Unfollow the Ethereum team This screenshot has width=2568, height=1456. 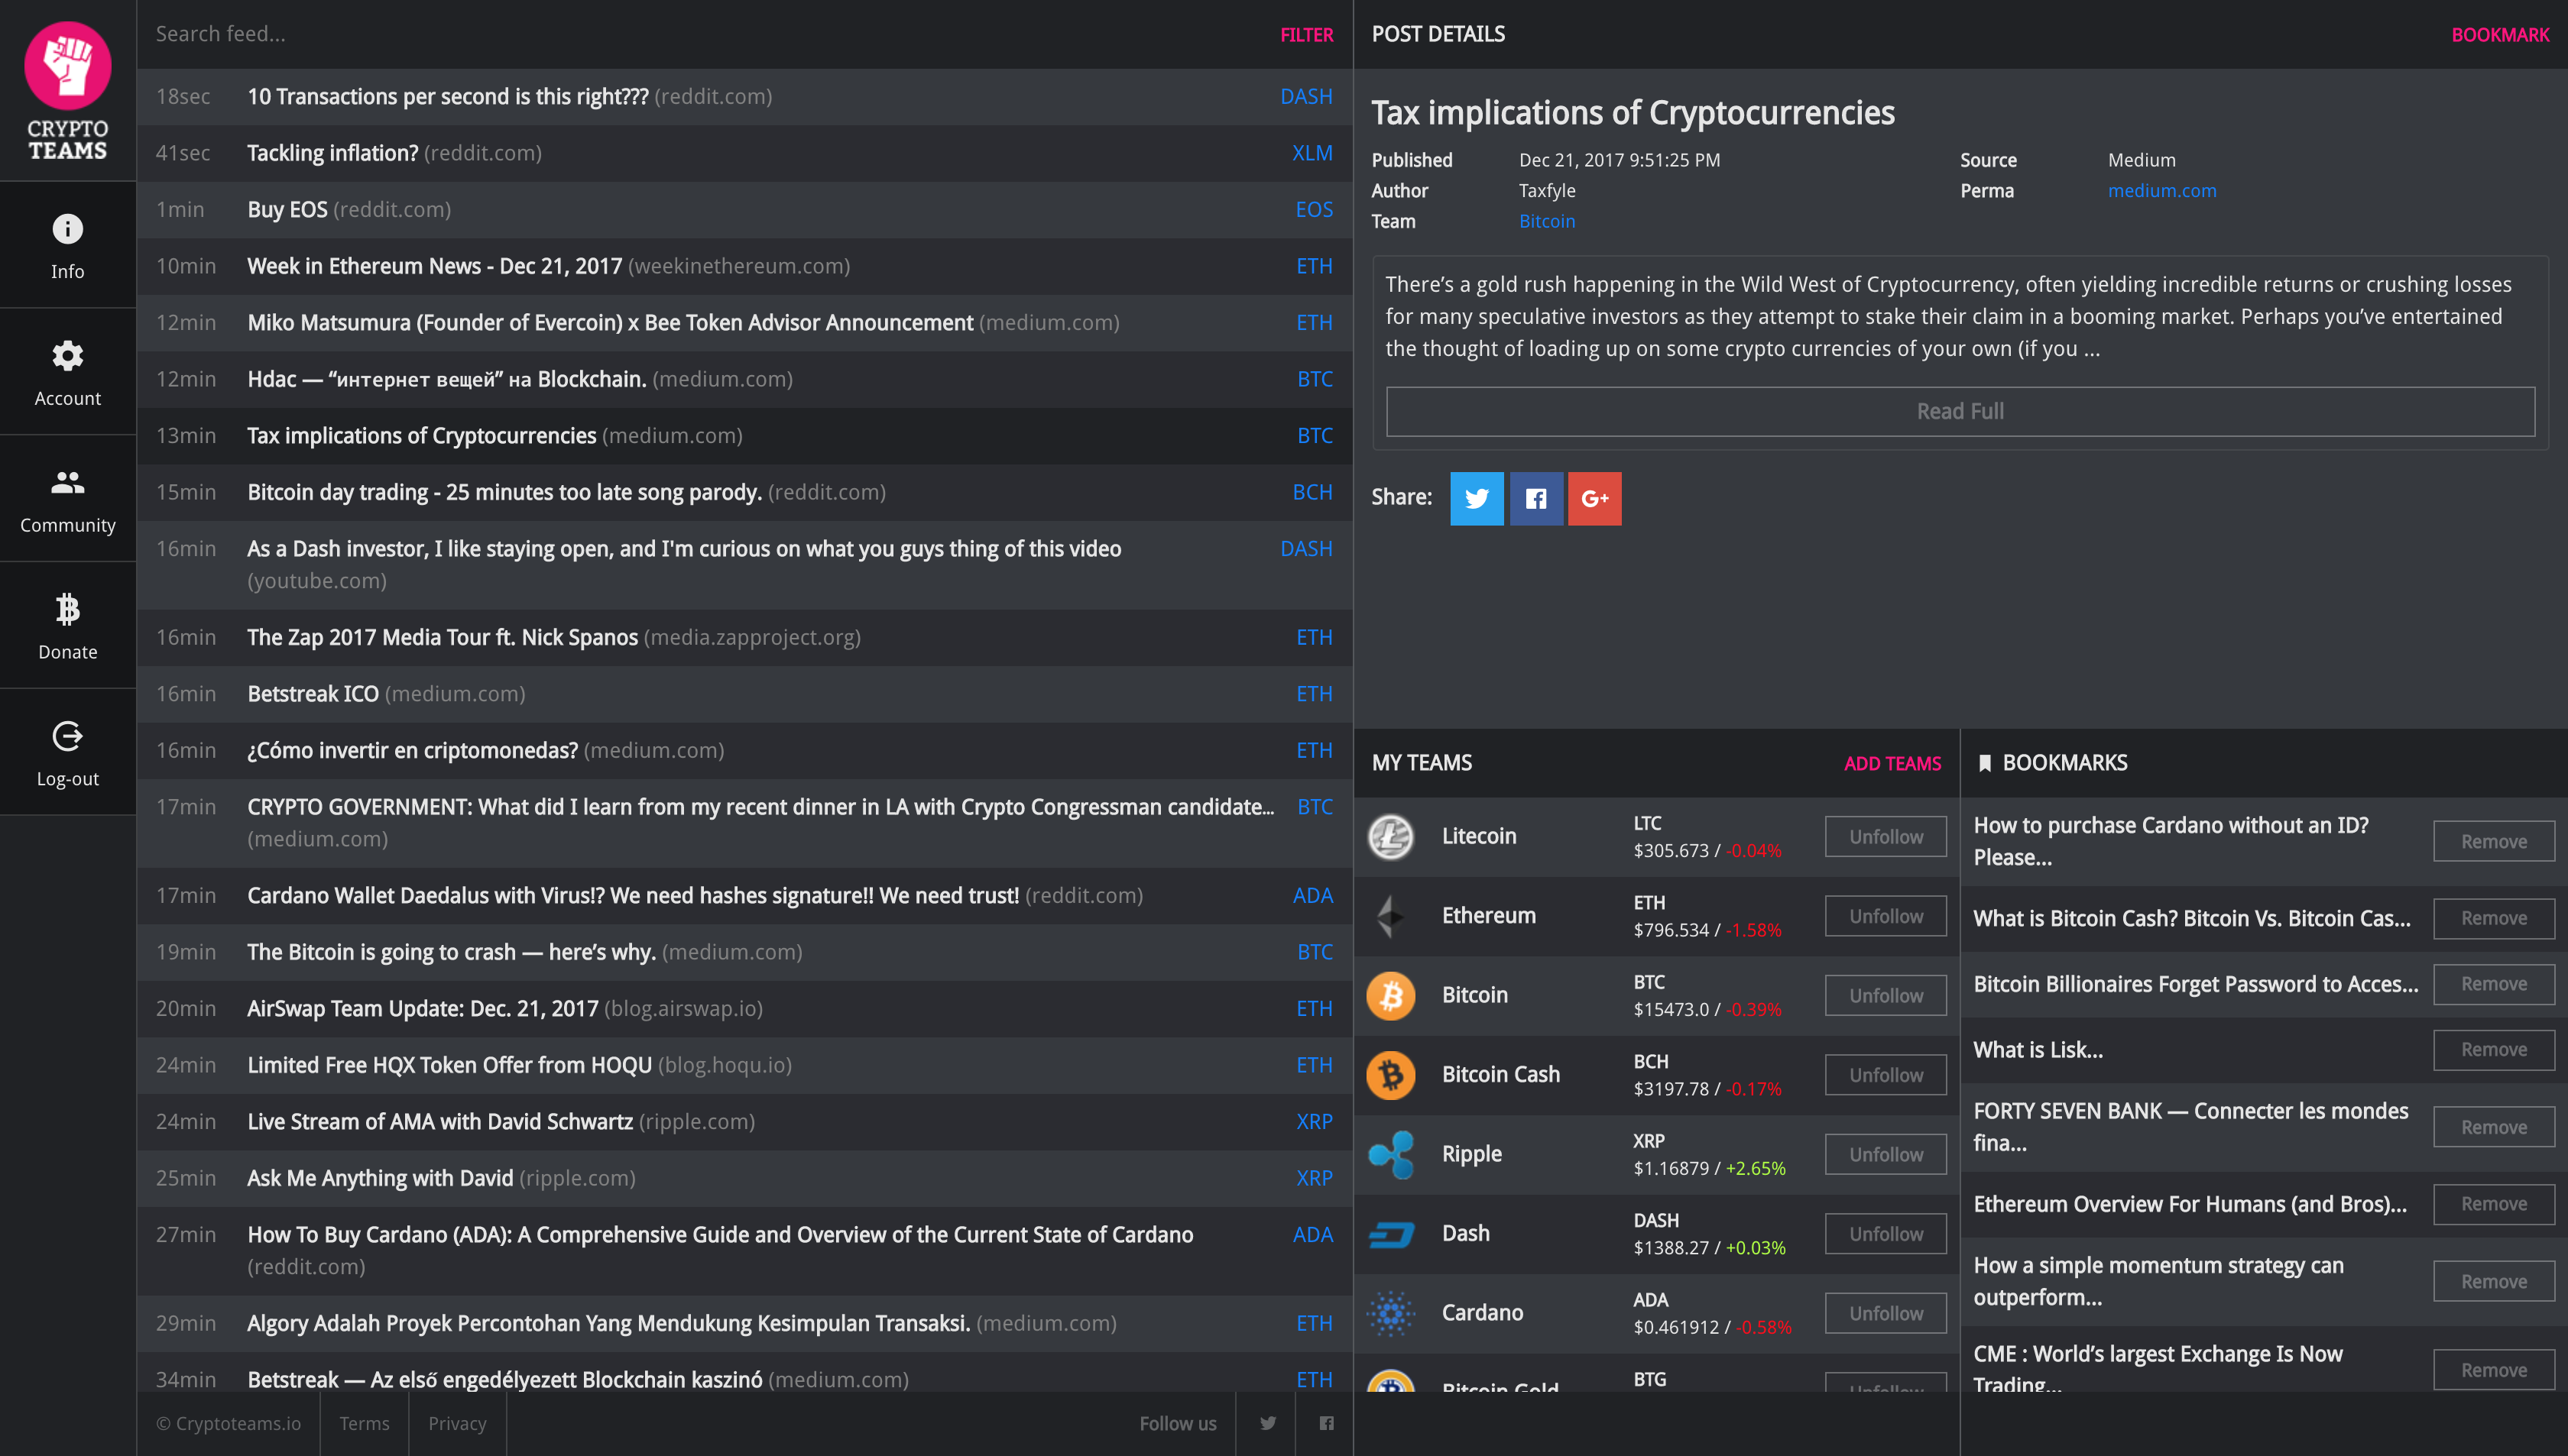coord(1885,915)
